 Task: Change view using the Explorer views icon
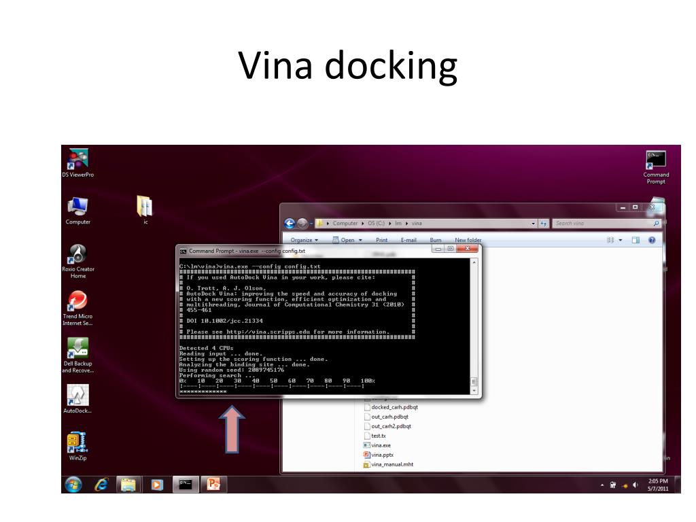[x=610, y=240]
